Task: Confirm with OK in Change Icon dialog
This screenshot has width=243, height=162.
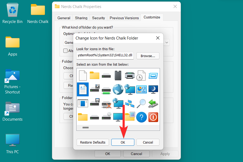Action: 123,142
